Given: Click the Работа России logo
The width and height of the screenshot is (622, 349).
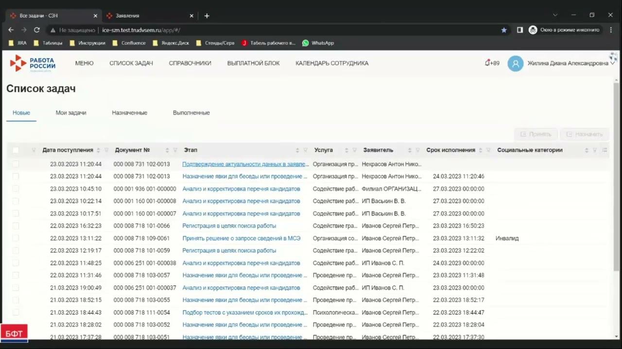Looking at the screenshot, I should [x=33, y=63].
